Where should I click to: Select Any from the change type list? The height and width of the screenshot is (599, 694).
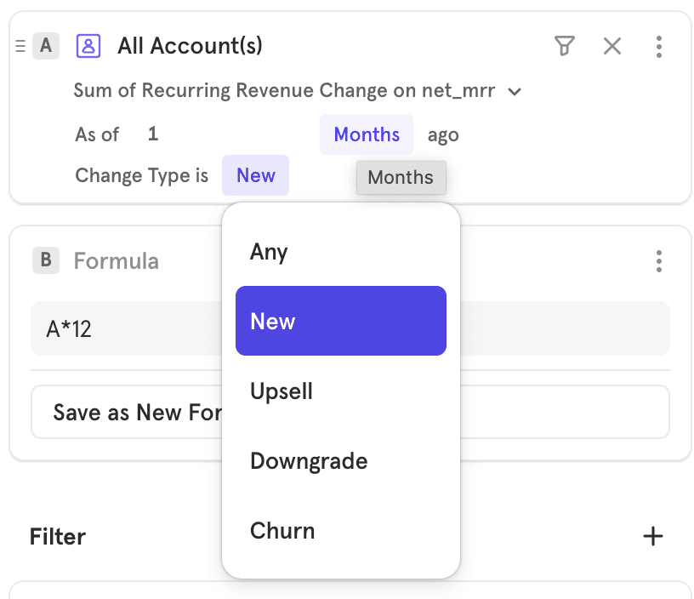(269, 252)
